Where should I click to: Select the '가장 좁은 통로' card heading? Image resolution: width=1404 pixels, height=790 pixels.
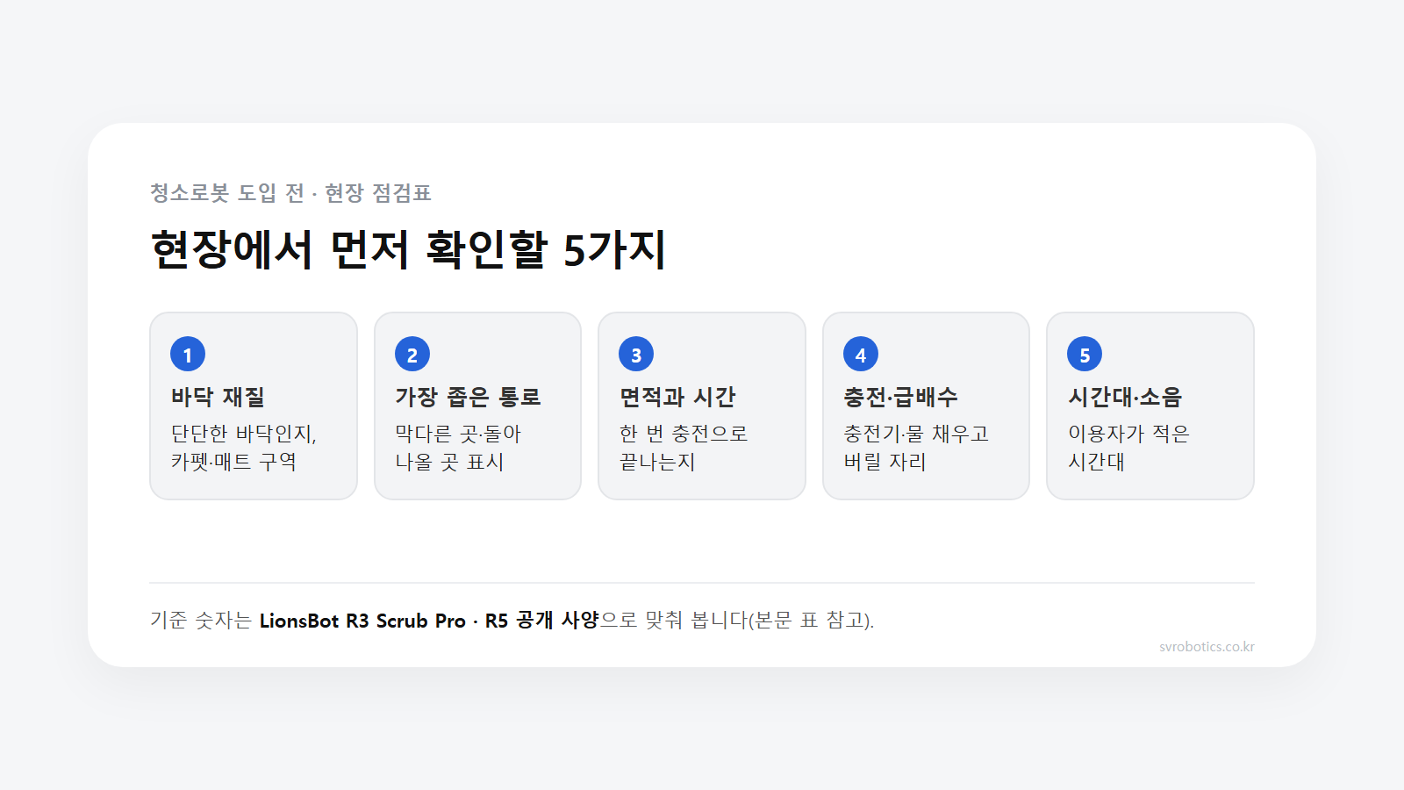click(468, 397)
